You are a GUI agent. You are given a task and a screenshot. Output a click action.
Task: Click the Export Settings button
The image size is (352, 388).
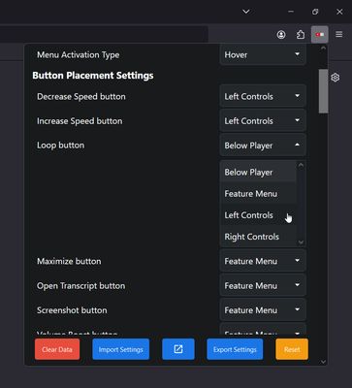click(235, 349)
